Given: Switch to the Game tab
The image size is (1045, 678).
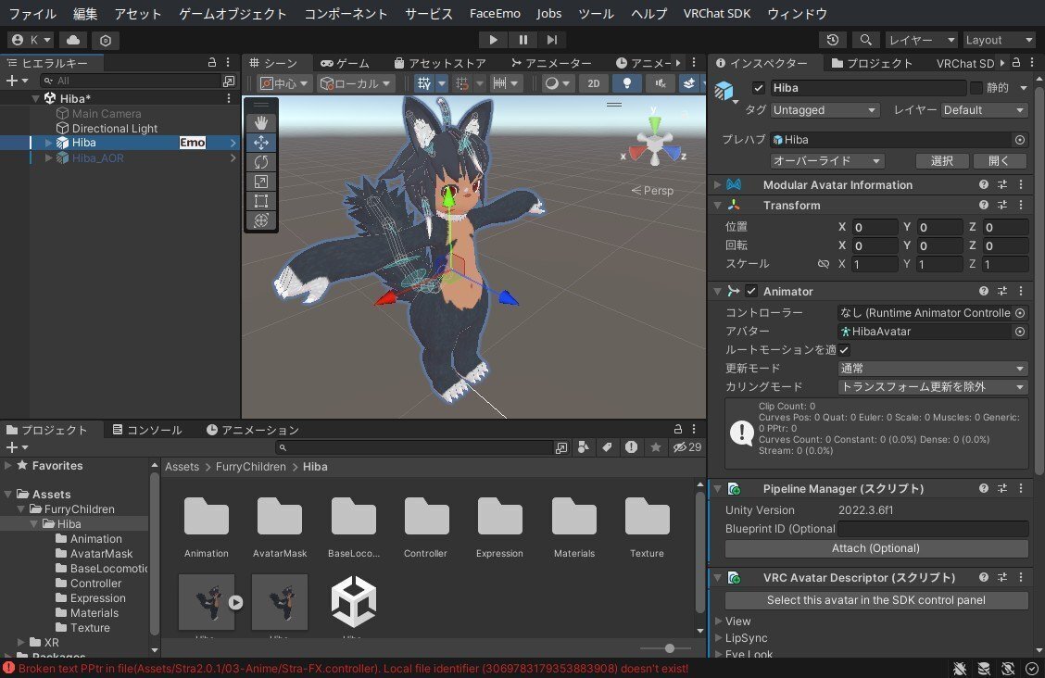Looking at the screenshot, I should click(x=345, y=63).
